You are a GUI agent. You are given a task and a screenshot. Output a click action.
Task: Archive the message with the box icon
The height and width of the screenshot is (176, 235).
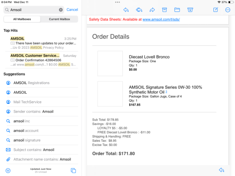coord(165,10)
